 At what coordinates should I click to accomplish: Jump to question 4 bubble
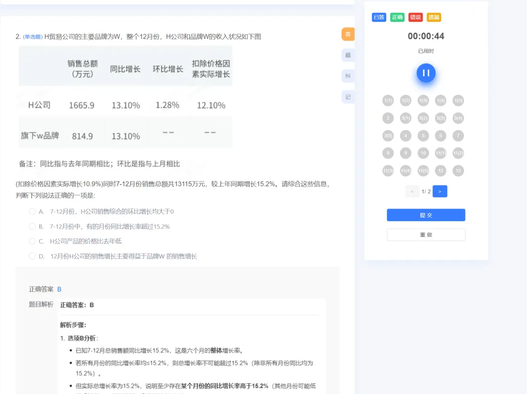tap(405, 135)
